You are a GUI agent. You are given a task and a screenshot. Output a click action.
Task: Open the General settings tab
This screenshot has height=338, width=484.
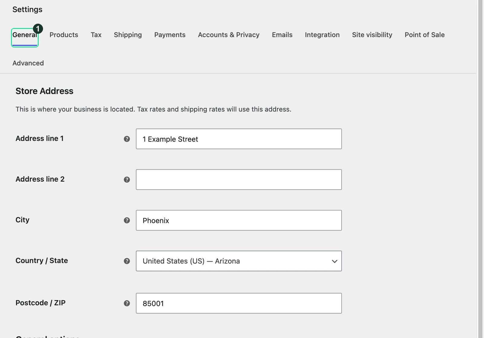click(25, 35)
